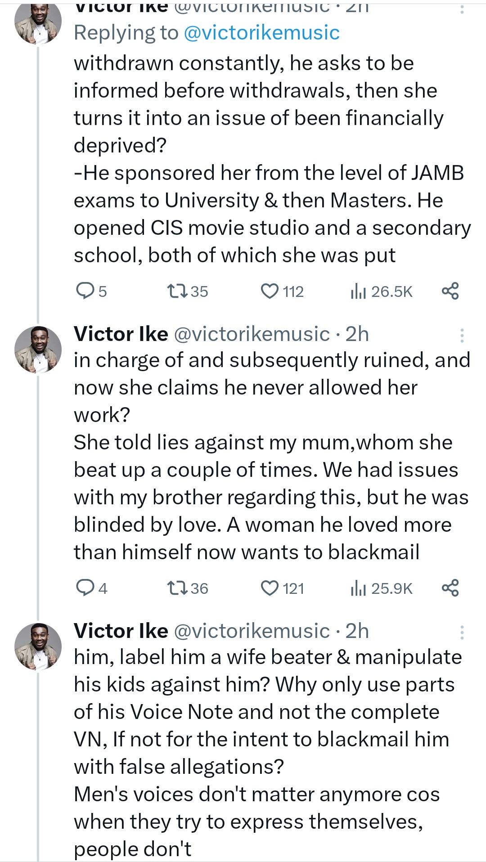Reply to tweet with 5 comments
The image size is (486, 862).
[85, 291]
